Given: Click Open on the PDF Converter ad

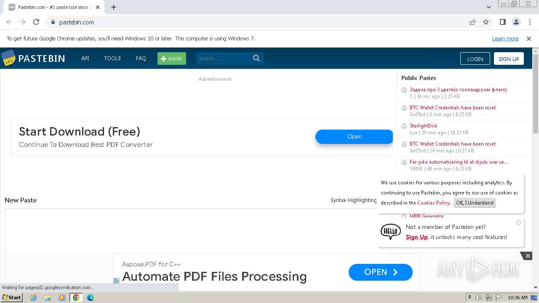Looking at the screenshot, I should point(355,137).
